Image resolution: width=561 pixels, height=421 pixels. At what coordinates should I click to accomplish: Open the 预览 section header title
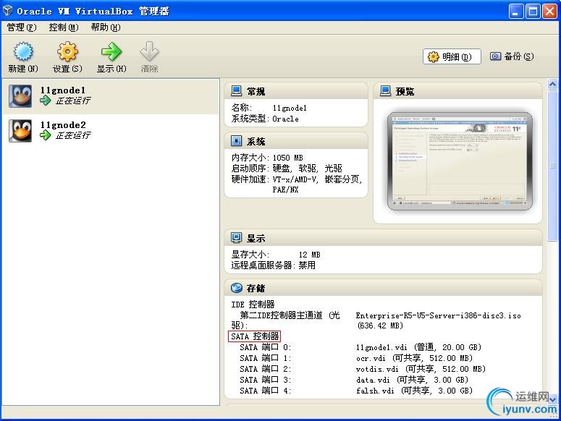(405, 91)
